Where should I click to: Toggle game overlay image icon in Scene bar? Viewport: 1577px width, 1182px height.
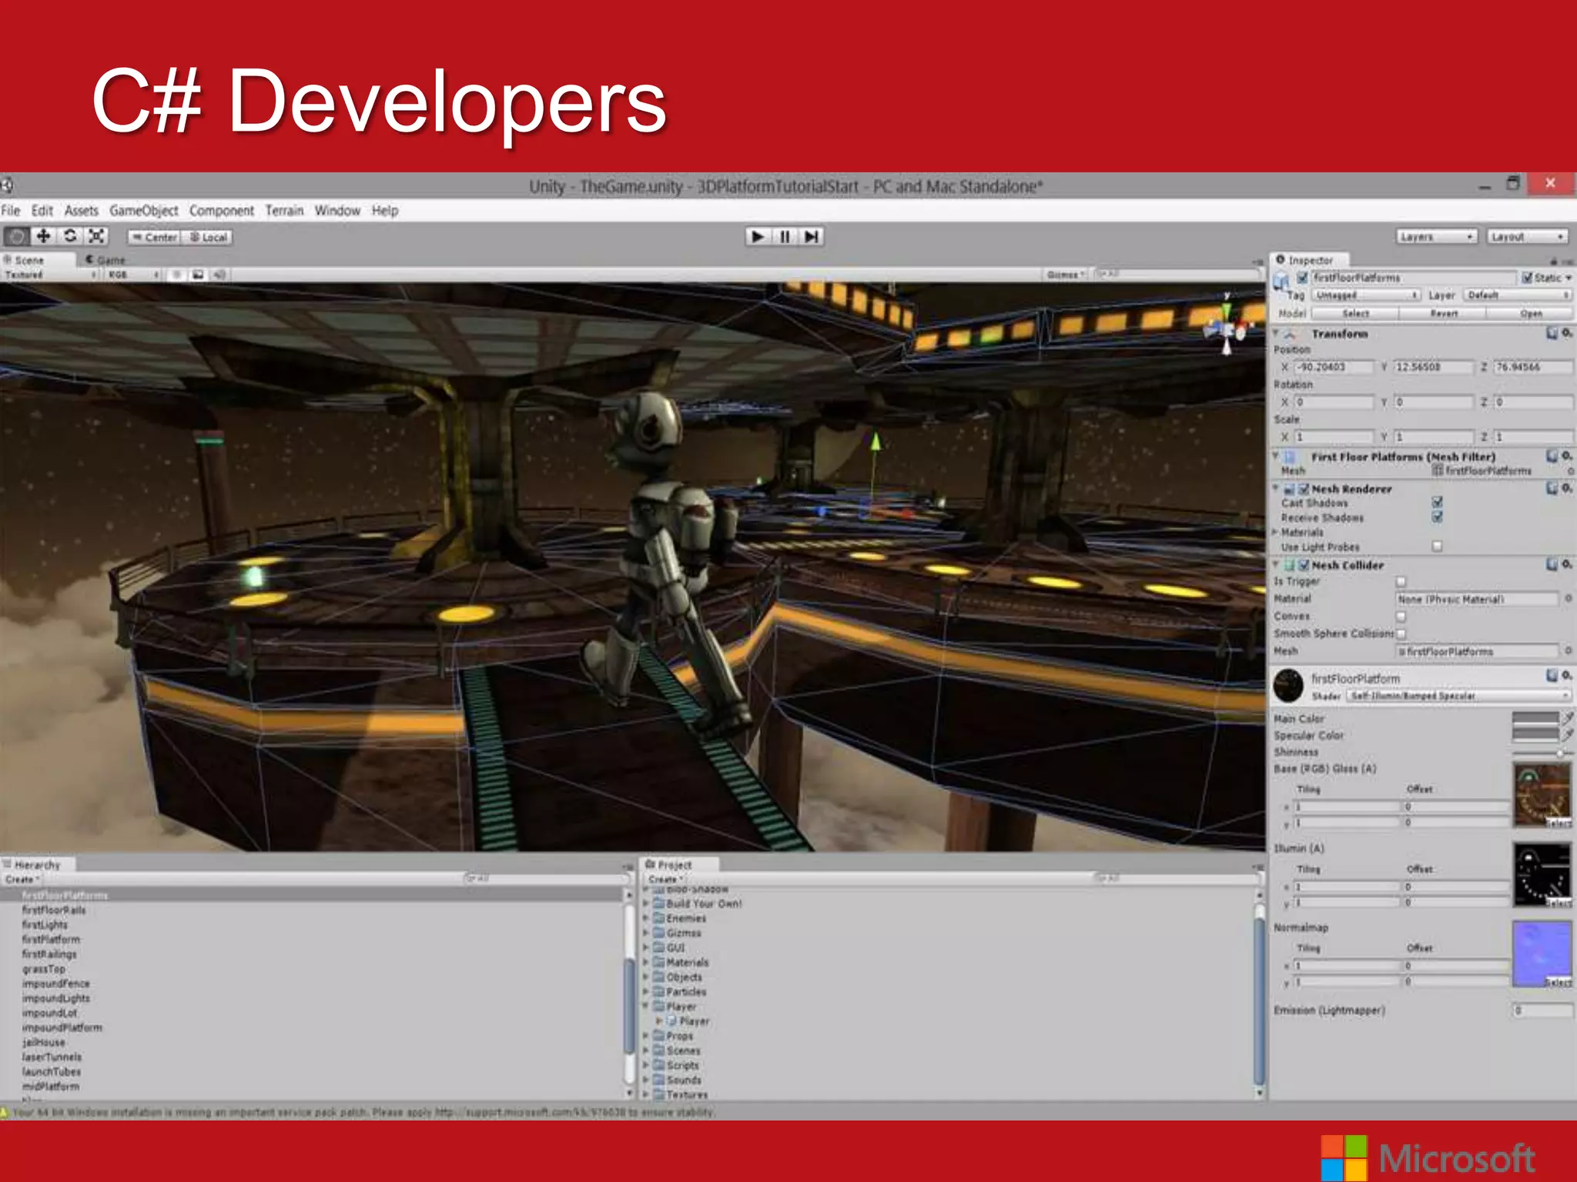198,275
